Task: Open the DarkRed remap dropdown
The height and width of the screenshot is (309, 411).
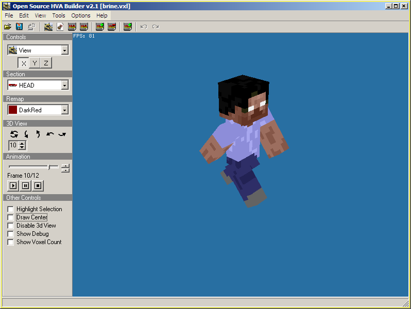Action: pos(64,110)
